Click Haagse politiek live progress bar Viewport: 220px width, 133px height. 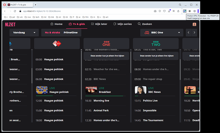(x=56, y=96)
